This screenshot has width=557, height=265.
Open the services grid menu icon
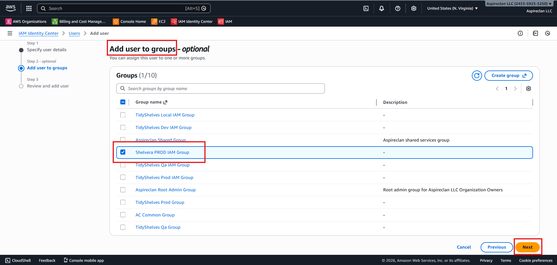29,8
